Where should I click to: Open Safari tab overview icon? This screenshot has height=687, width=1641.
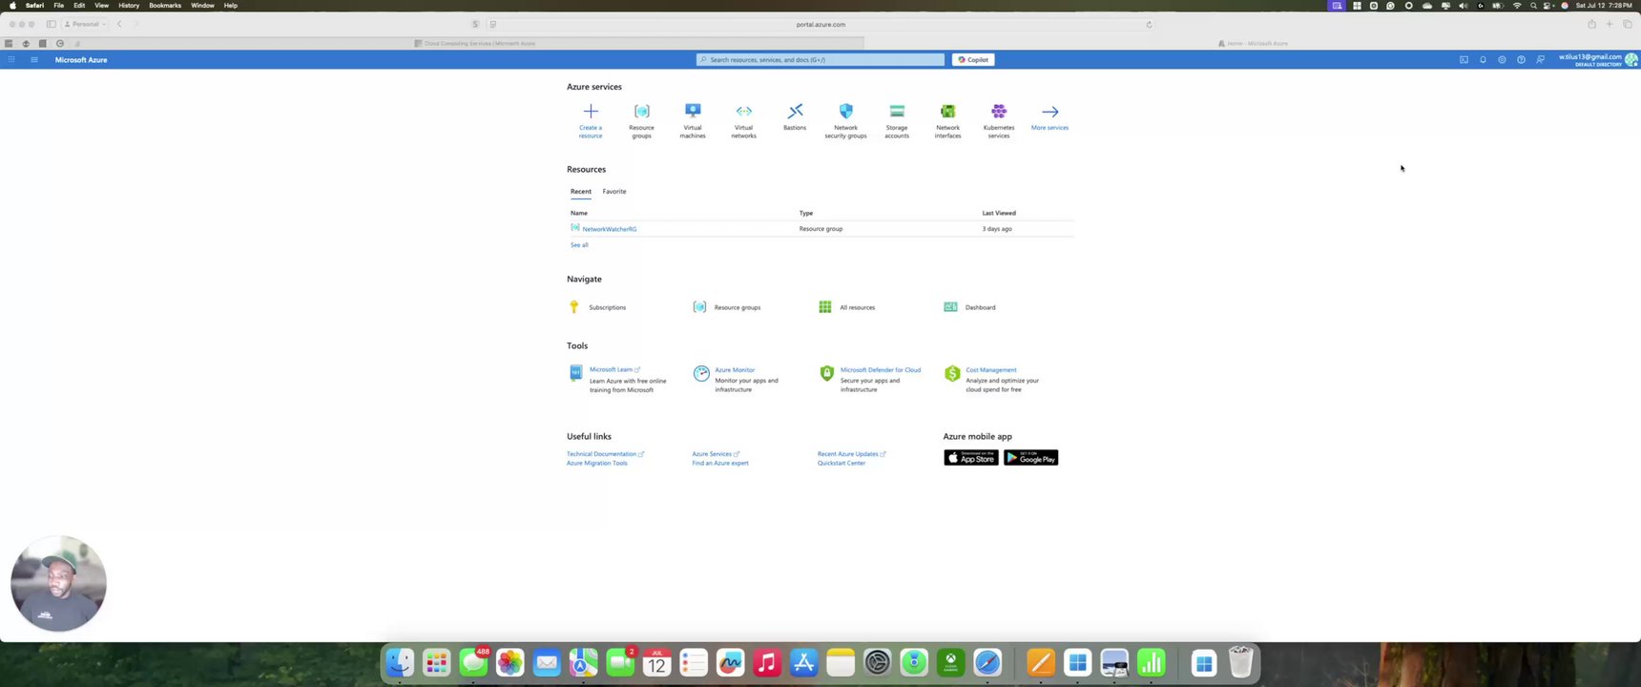1628,24
